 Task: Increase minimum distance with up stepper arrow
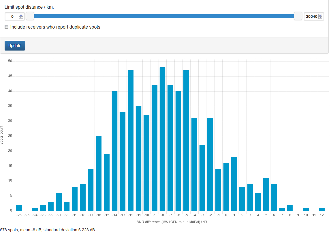[x=21, y=15]
